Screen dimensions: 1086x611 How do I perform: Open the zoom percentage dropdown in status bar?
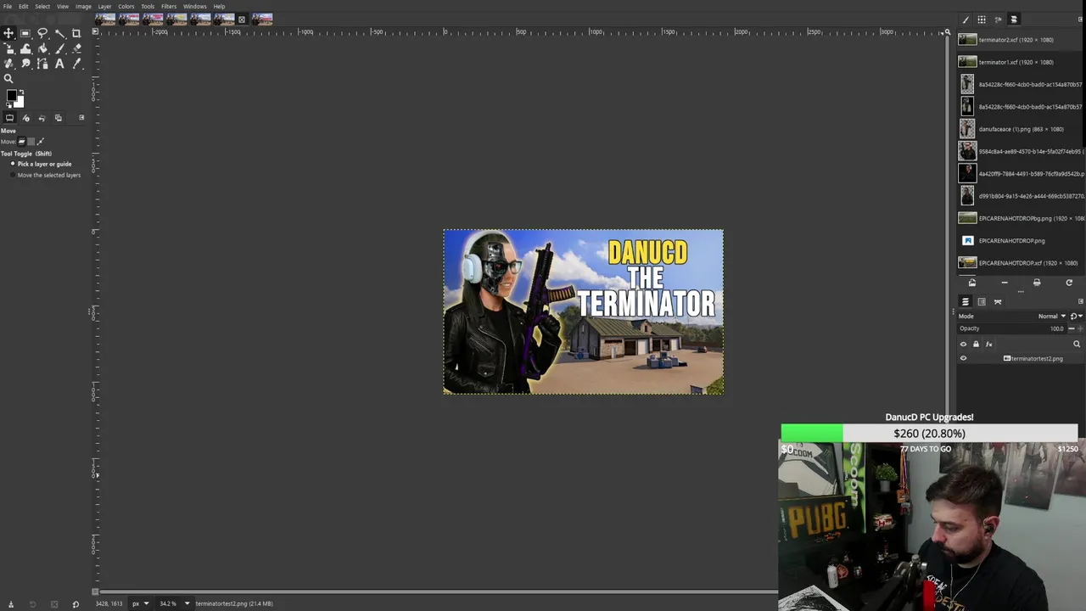[174, 603]
